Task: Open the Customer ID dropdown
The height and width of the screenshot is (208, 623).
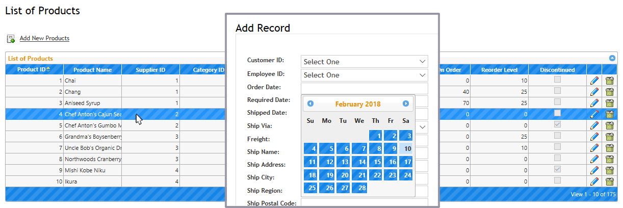Action: pos(364,62)
